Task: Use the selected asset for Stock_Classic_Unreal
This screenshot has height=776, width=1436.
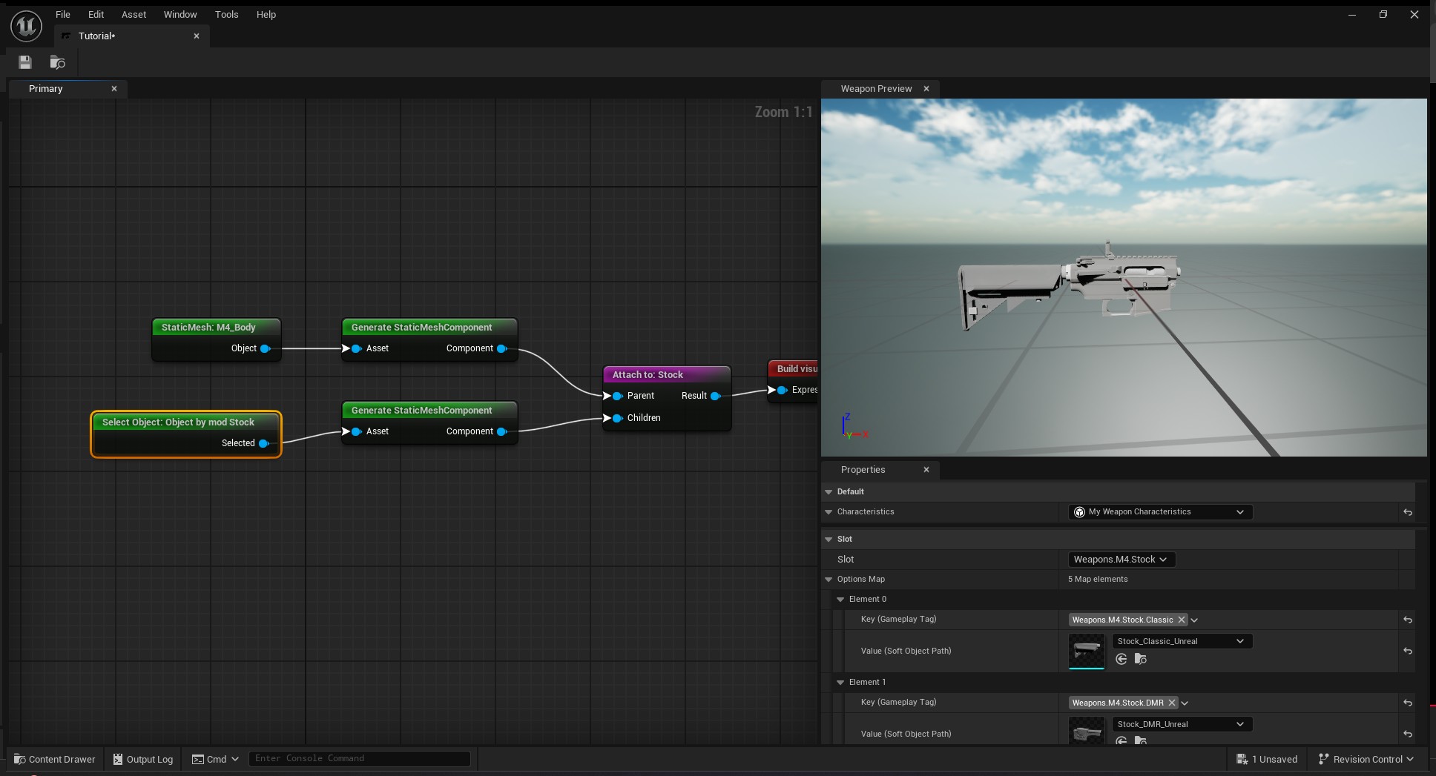Action: [1122, 659]
